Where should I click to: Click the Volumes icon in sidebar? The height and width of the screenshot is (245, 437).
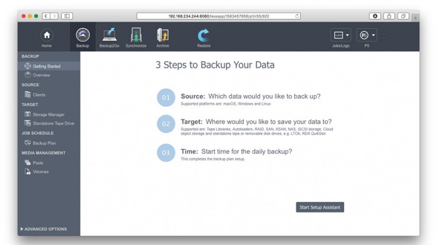[x=27, y=171]
